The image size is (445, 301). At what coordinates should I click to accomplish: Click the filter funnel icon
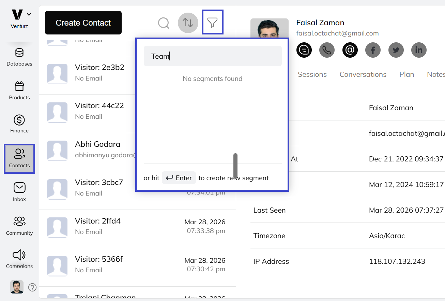coord(212,22)
